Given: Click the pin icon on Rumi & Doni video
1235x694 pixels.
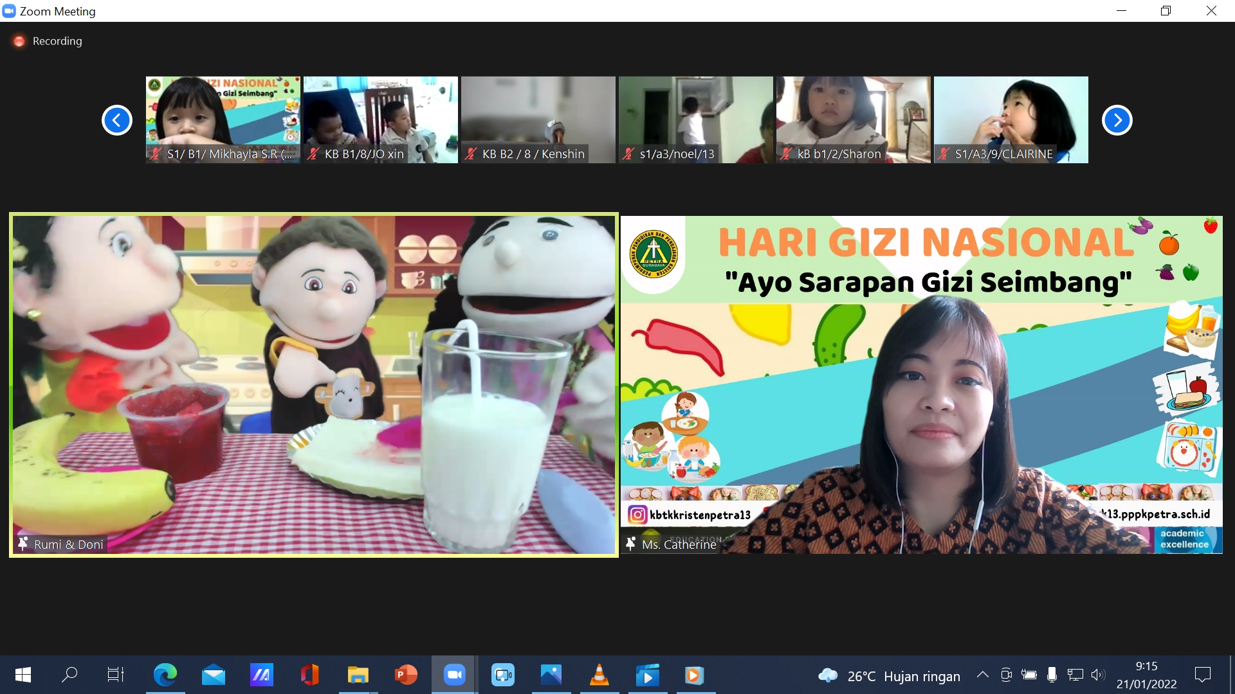Looking at the screenshot, I should click(23, 544).
